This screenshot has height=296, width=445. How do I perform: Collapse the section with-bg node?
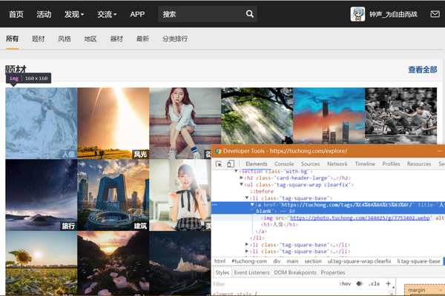click(236, 171)
